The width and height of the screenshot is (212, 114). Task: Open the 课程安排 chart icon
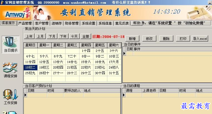(x=10, y=70)
